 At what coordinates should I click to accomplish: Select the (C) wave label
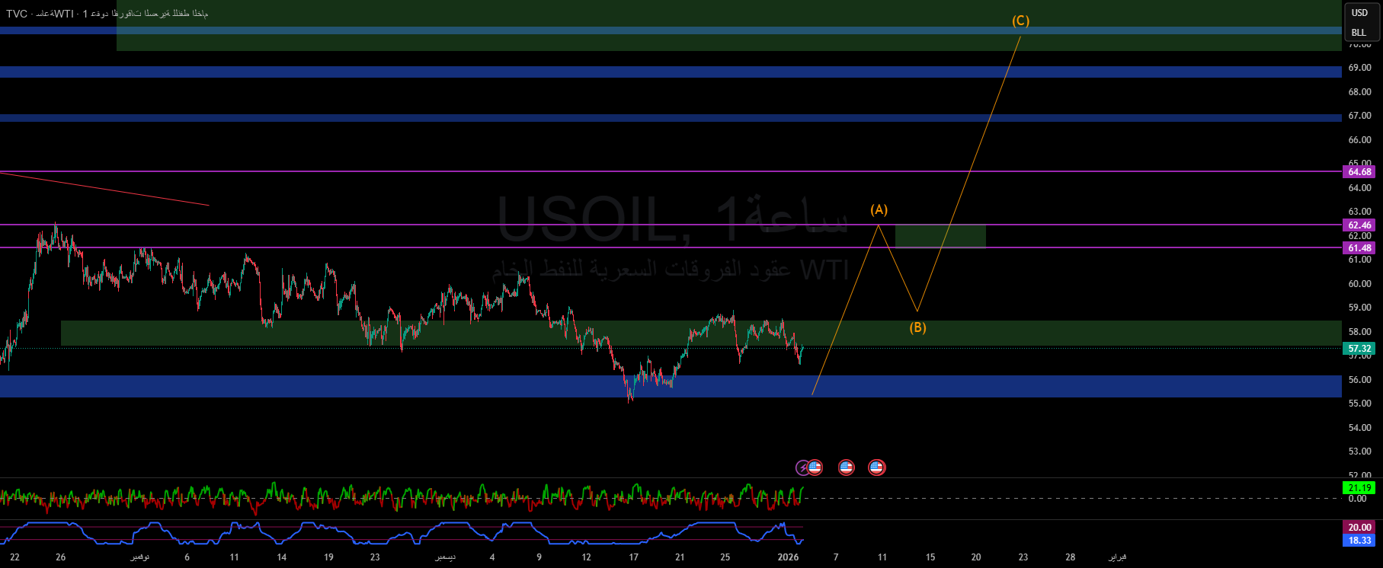click(1020, 21)
